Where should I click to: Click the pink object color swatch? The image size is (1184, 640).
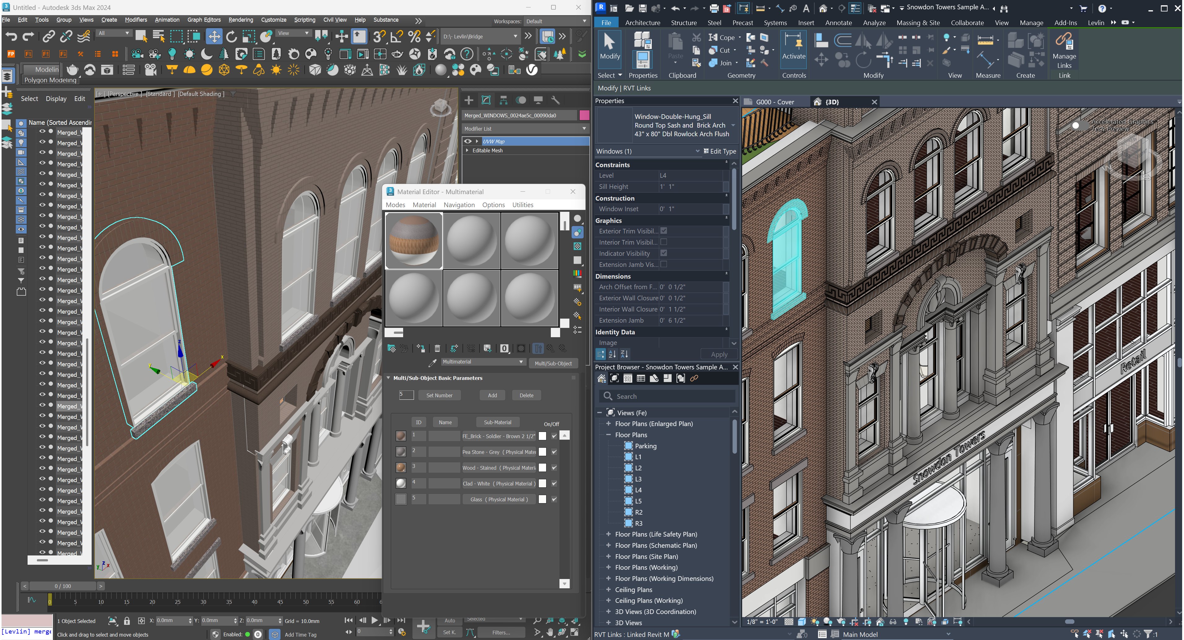pos(584,115)
